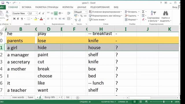
Task: Open Найти и выделить binoculars button
Action: tap(166, 16)
